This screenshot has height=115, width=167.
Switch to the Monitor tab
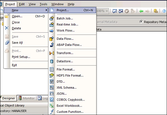[26, 98]
